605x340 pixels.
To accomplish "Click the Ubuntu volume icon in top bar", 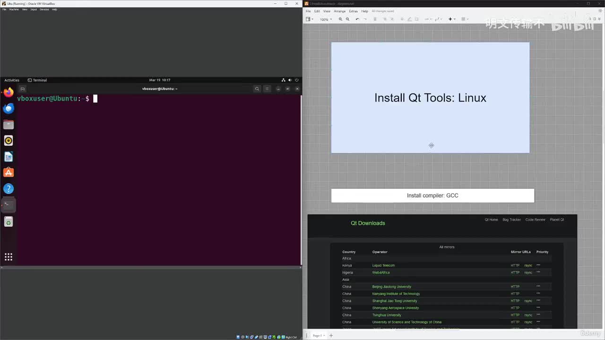I will [290, 80].
